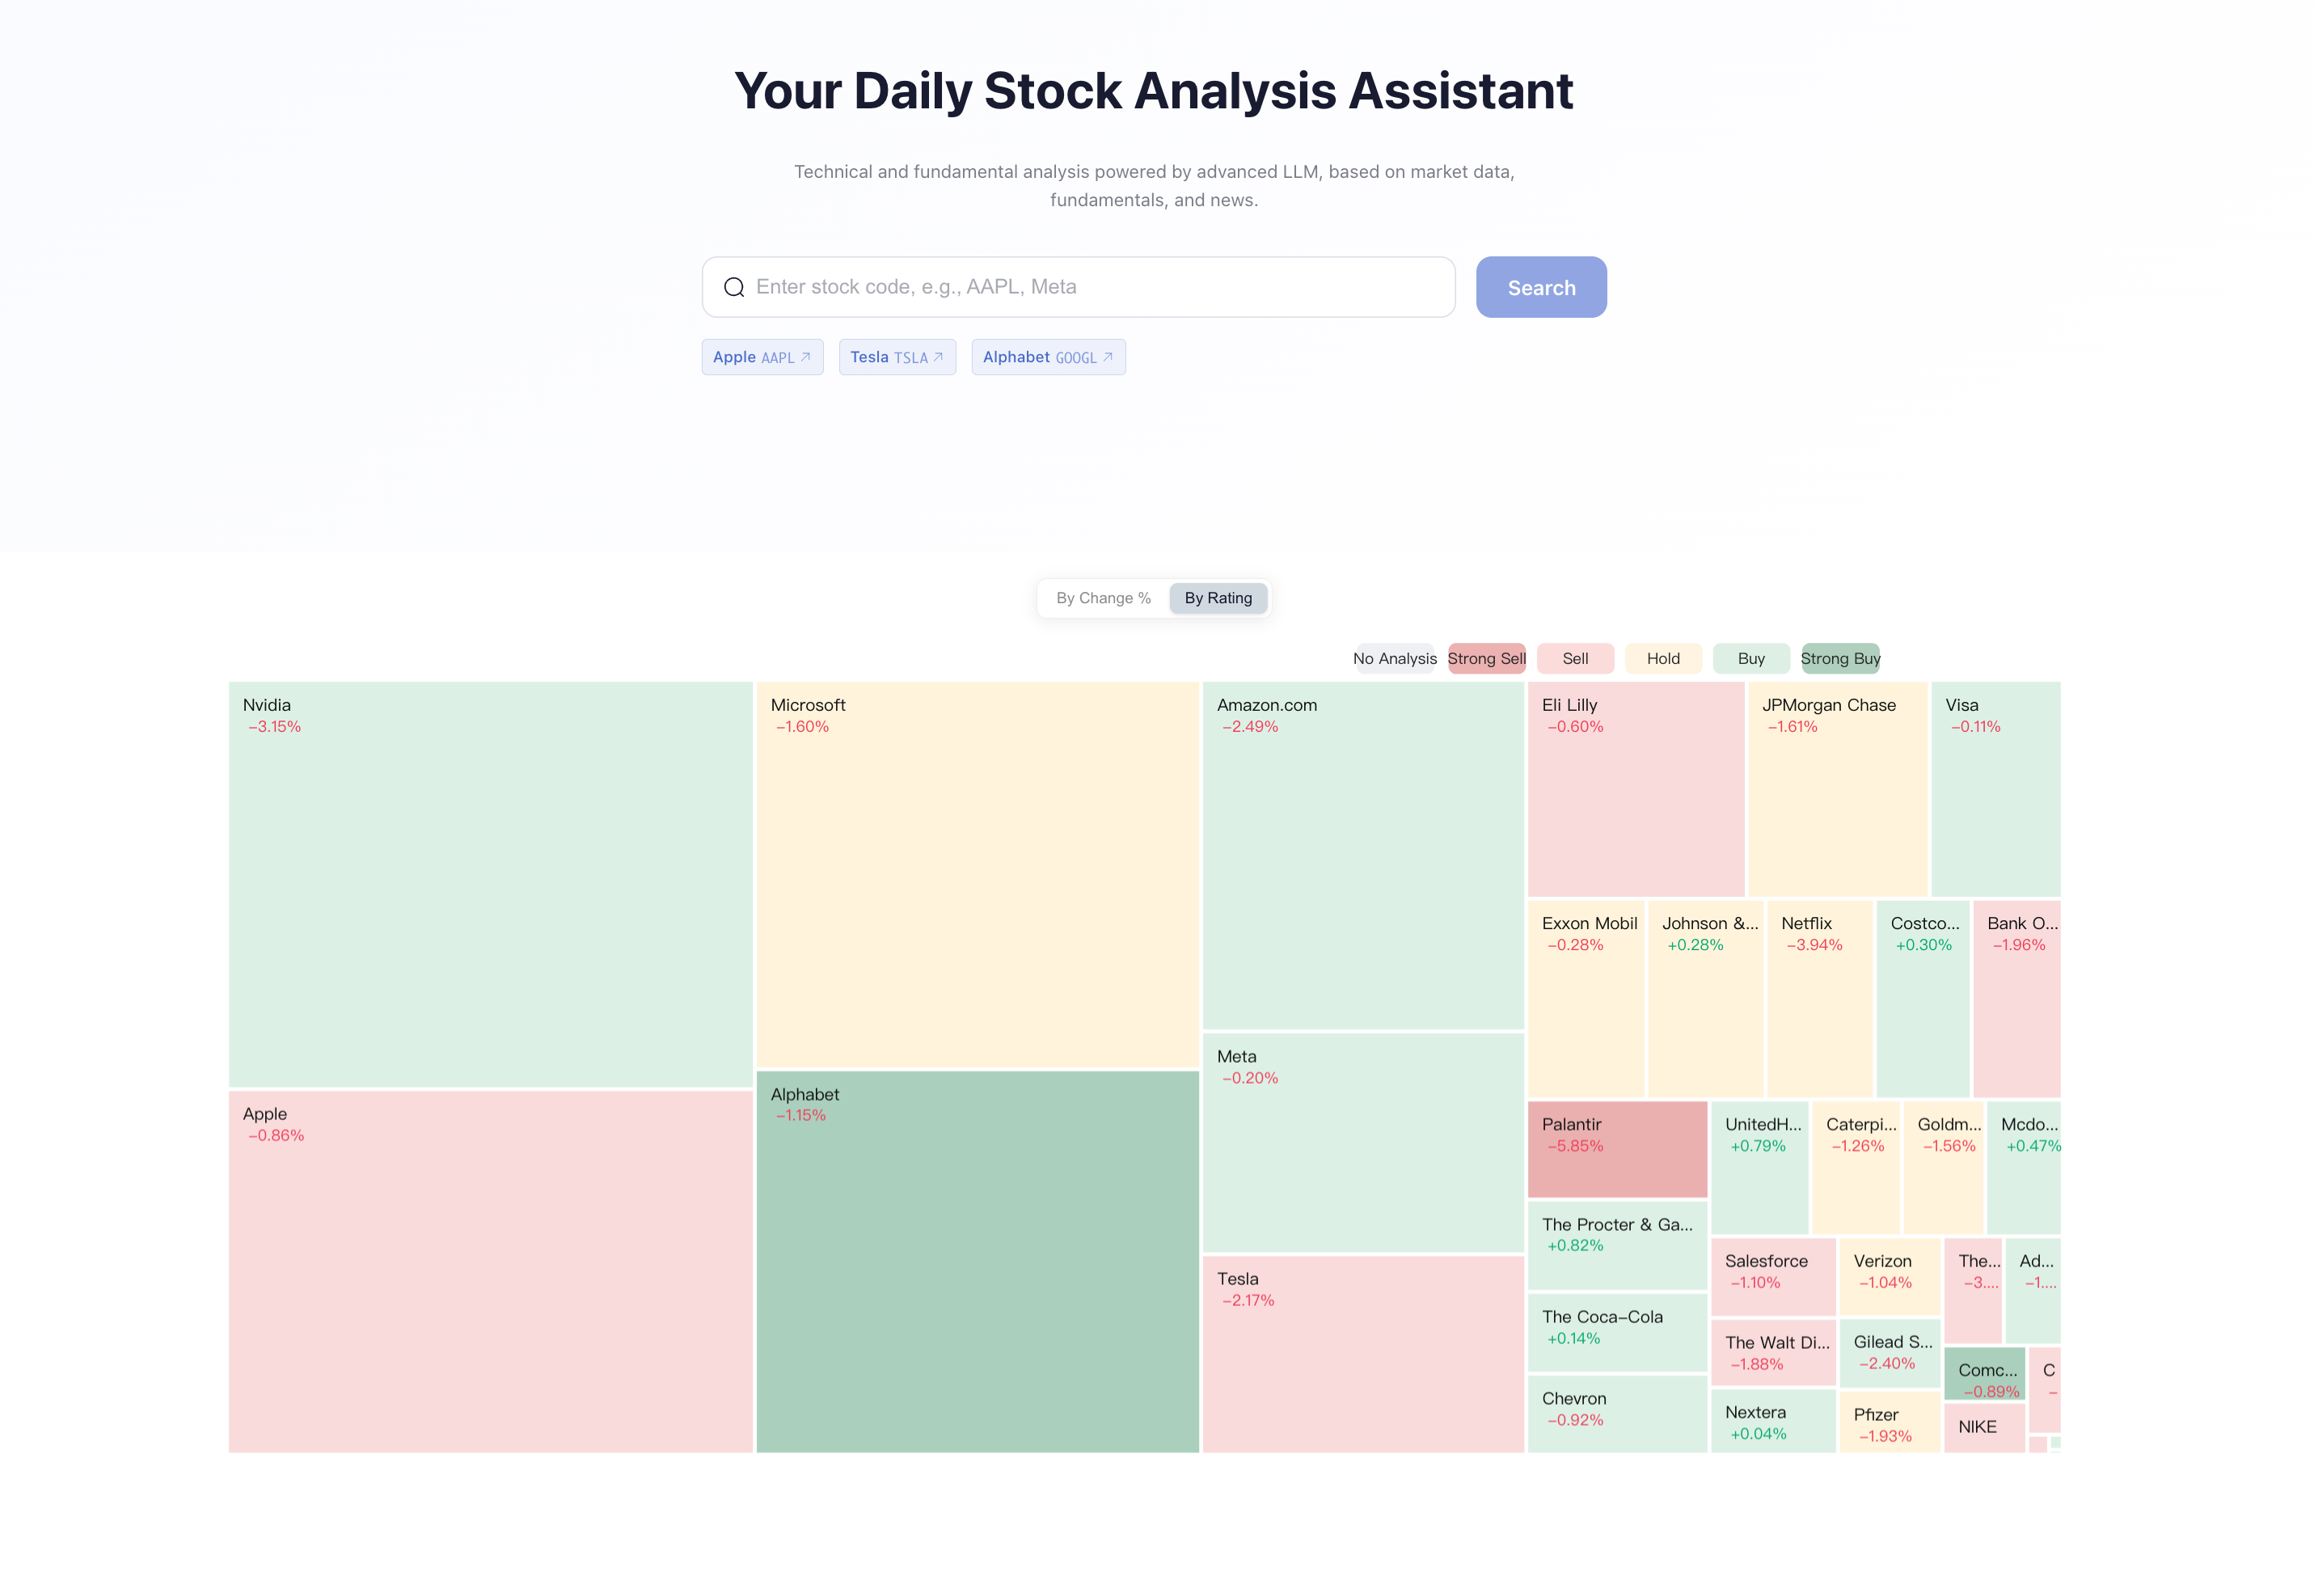The image size is (2314, 1572).
Task: Click the arrow icon on Apple AAPL chip
Action: click(x=805, y=357)
